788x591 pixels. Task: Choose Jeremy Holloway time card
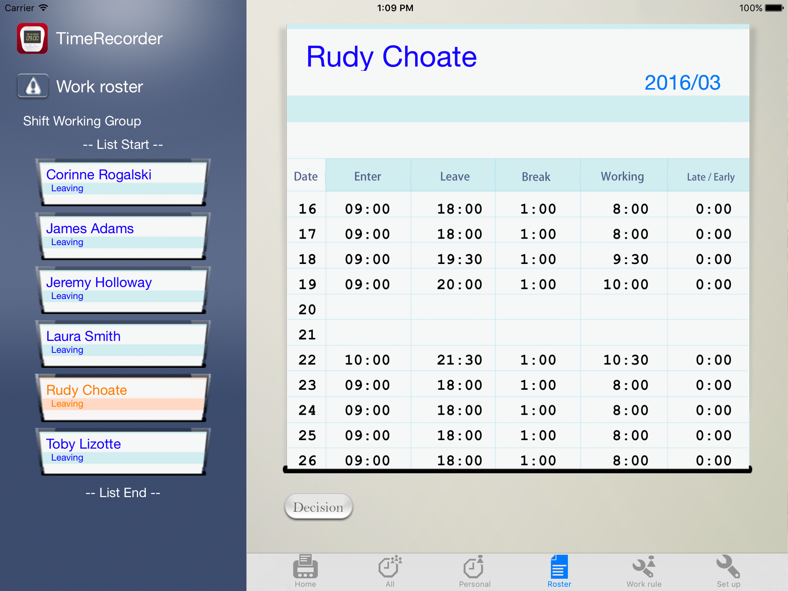coord(122,289)
